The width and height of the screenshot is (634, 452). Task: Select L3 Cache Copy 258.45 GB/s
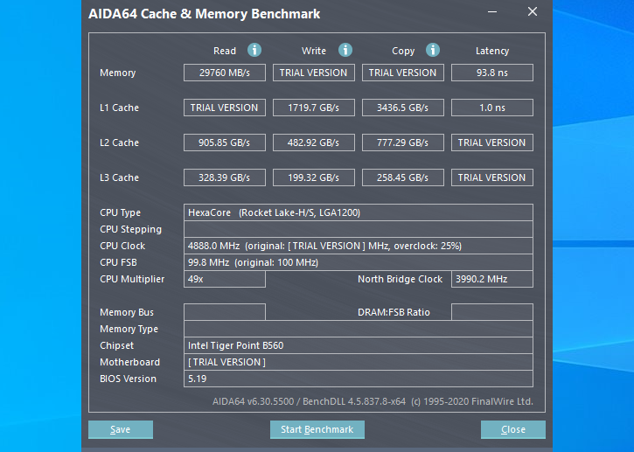[403, 177]
